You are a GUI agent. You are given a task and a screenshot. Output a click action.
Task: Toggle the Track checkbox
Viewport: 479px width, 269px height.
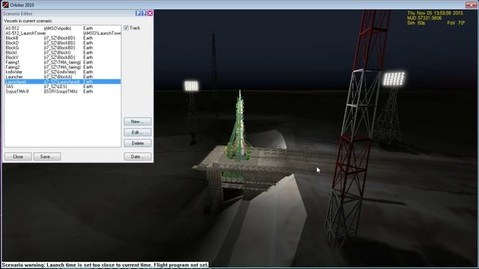(126, 28)
